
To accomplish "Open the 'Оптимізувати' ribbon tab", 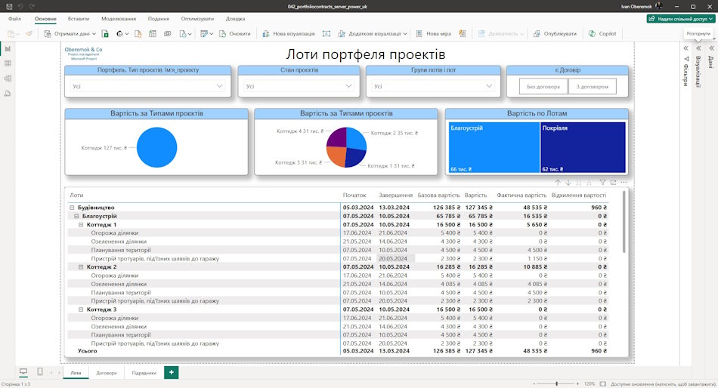I will [197, 19].
